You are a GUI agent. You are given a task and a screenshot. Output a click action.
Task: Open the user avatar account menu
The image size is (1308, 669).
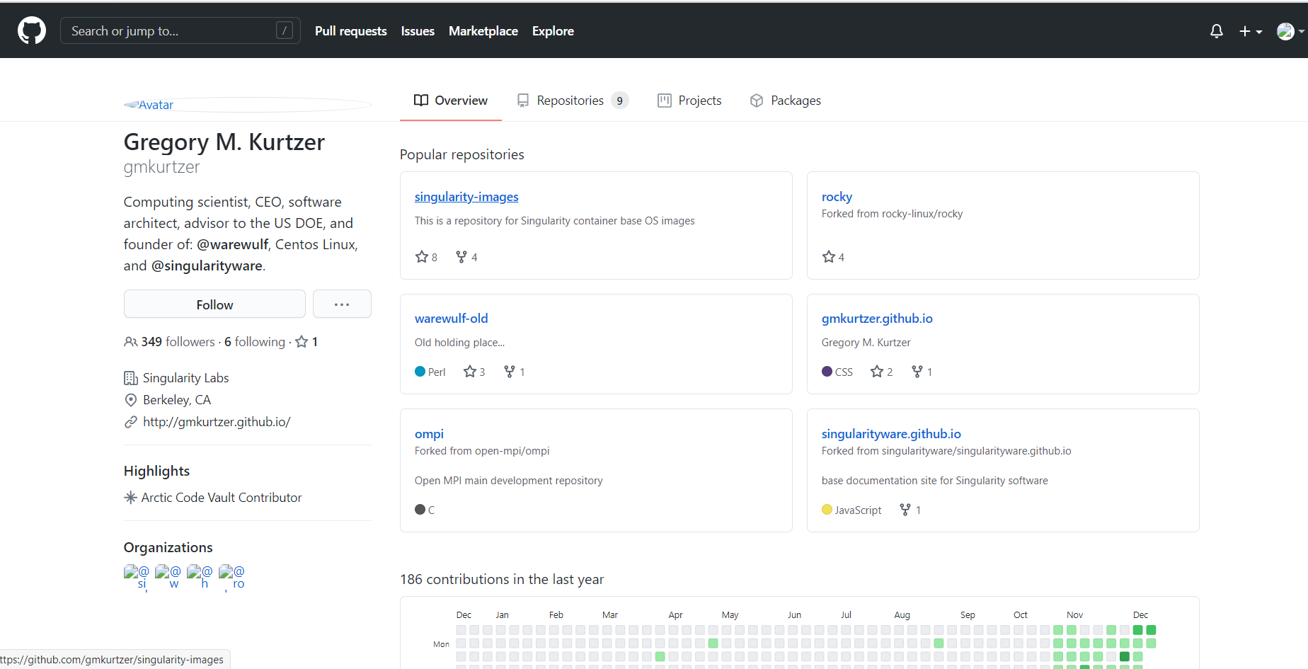coord(1290,31)
